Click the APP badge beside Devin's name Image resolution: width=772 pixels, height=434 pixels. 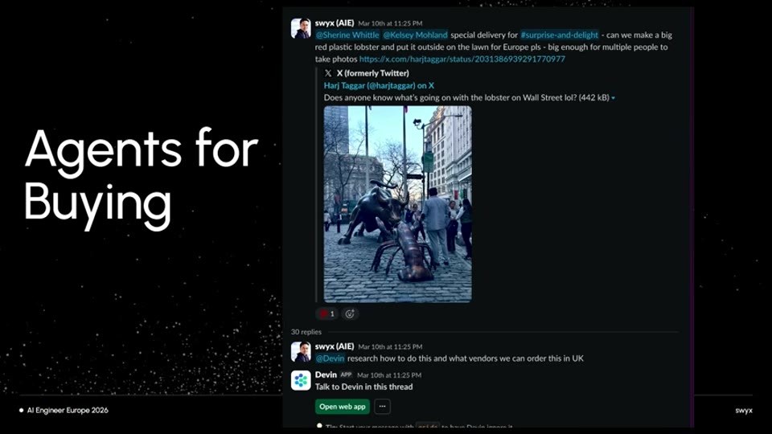pyautogui.click(x=346, y=375)
